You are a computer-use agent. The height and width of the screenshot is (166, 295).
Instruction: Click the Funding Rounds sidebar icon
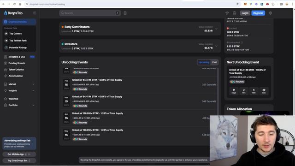click(6, 63)
